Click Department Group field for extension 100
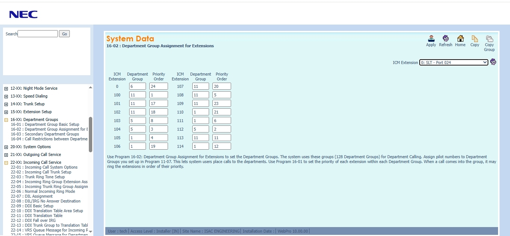The height and width of the screenshot is (236, 510). point(137,95)
